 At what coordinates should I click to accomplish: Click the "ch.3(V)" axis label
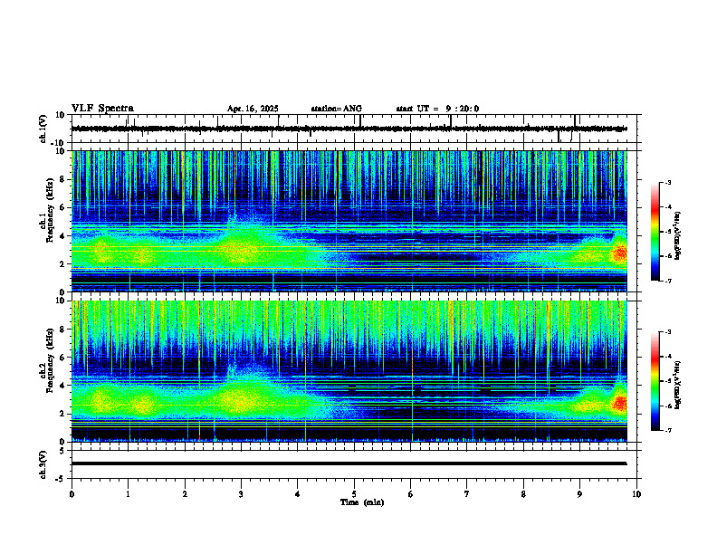tap(43, 464)
